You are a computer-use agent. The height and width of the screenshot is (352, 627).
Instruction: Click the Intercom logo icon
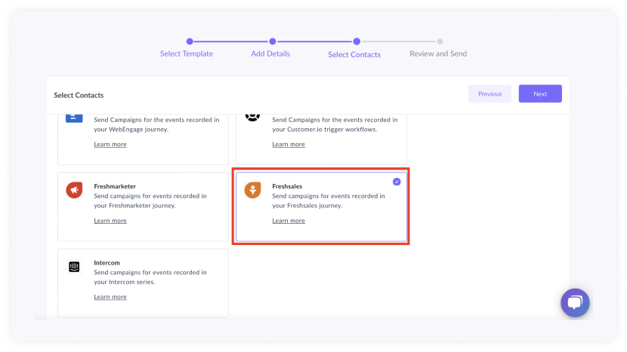(x=74, y=267)
